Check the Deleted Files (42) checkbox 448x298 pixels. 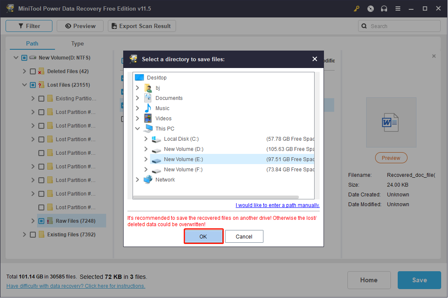tap(33, 71)
